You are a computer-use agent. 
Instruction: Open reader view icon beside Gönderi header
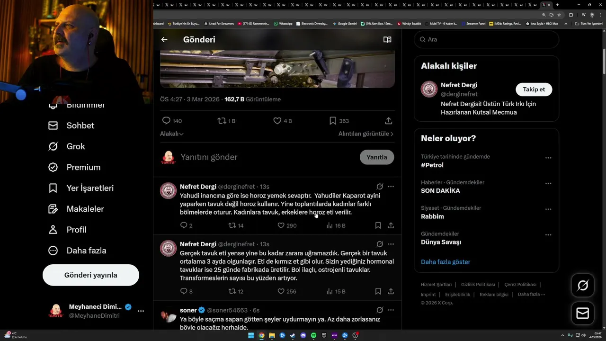387,40
